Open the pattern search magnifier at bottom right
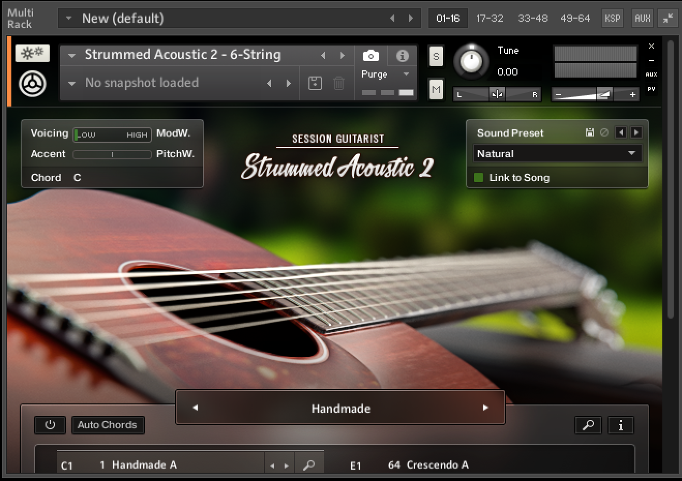 [x=588, y=425]
